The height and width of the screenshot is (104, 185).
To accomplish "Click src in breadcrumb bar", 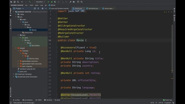I will pos(26,5).
